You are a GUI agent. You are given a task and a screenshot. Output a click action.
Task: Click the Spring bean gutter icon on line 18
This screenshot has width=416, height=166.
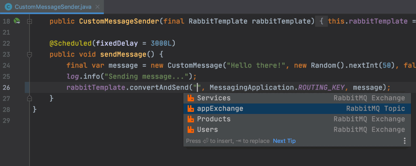[x=17, y=21]
